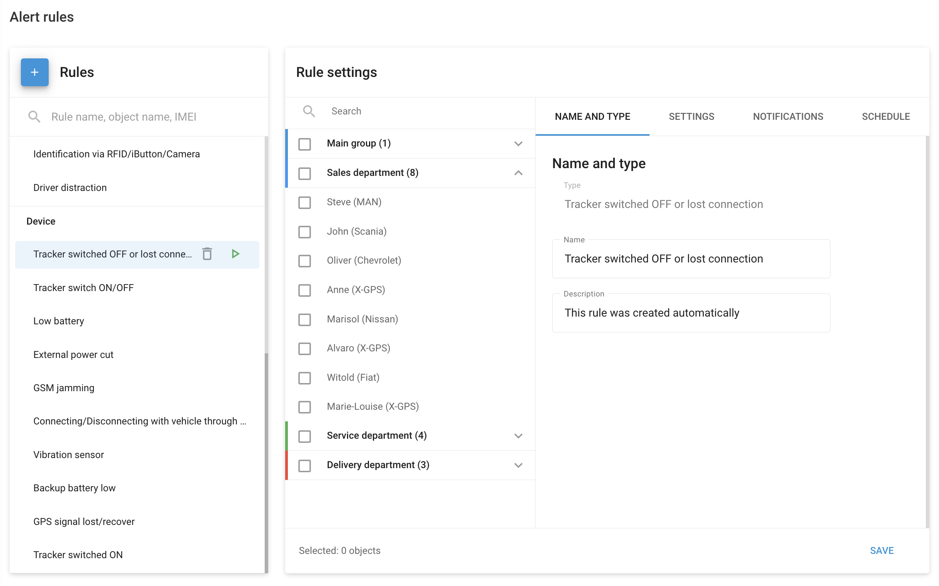939x586 pixels.
Task: Click the blue plus add rule button
Action: pyautogui.click(x=34, y=72)
